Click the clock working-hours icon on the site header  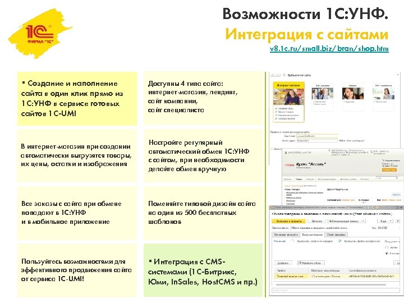pos(372,151)
